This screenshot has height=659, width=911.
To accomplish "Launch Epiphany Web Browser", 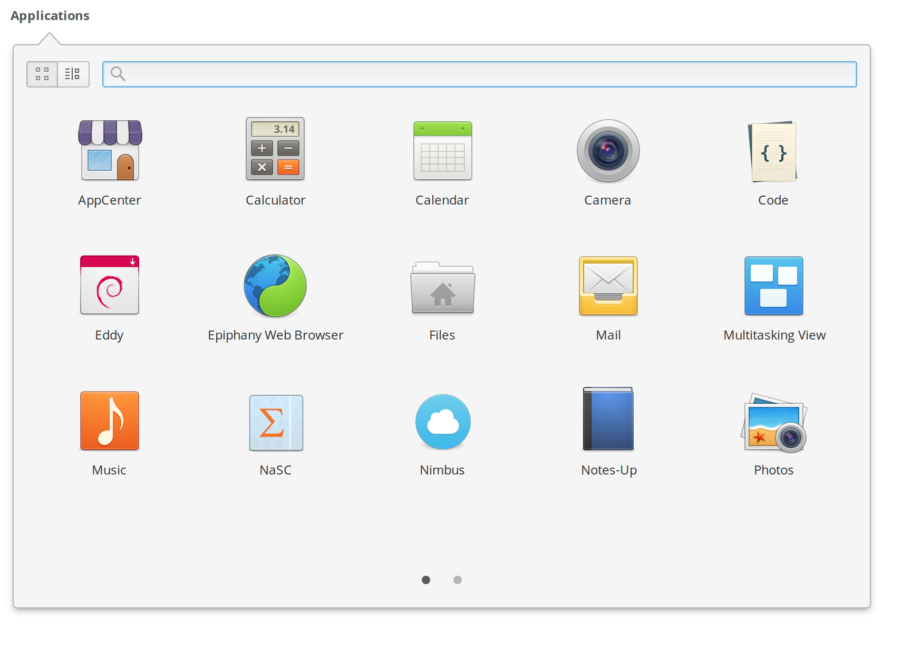I will tap(275, 286).
